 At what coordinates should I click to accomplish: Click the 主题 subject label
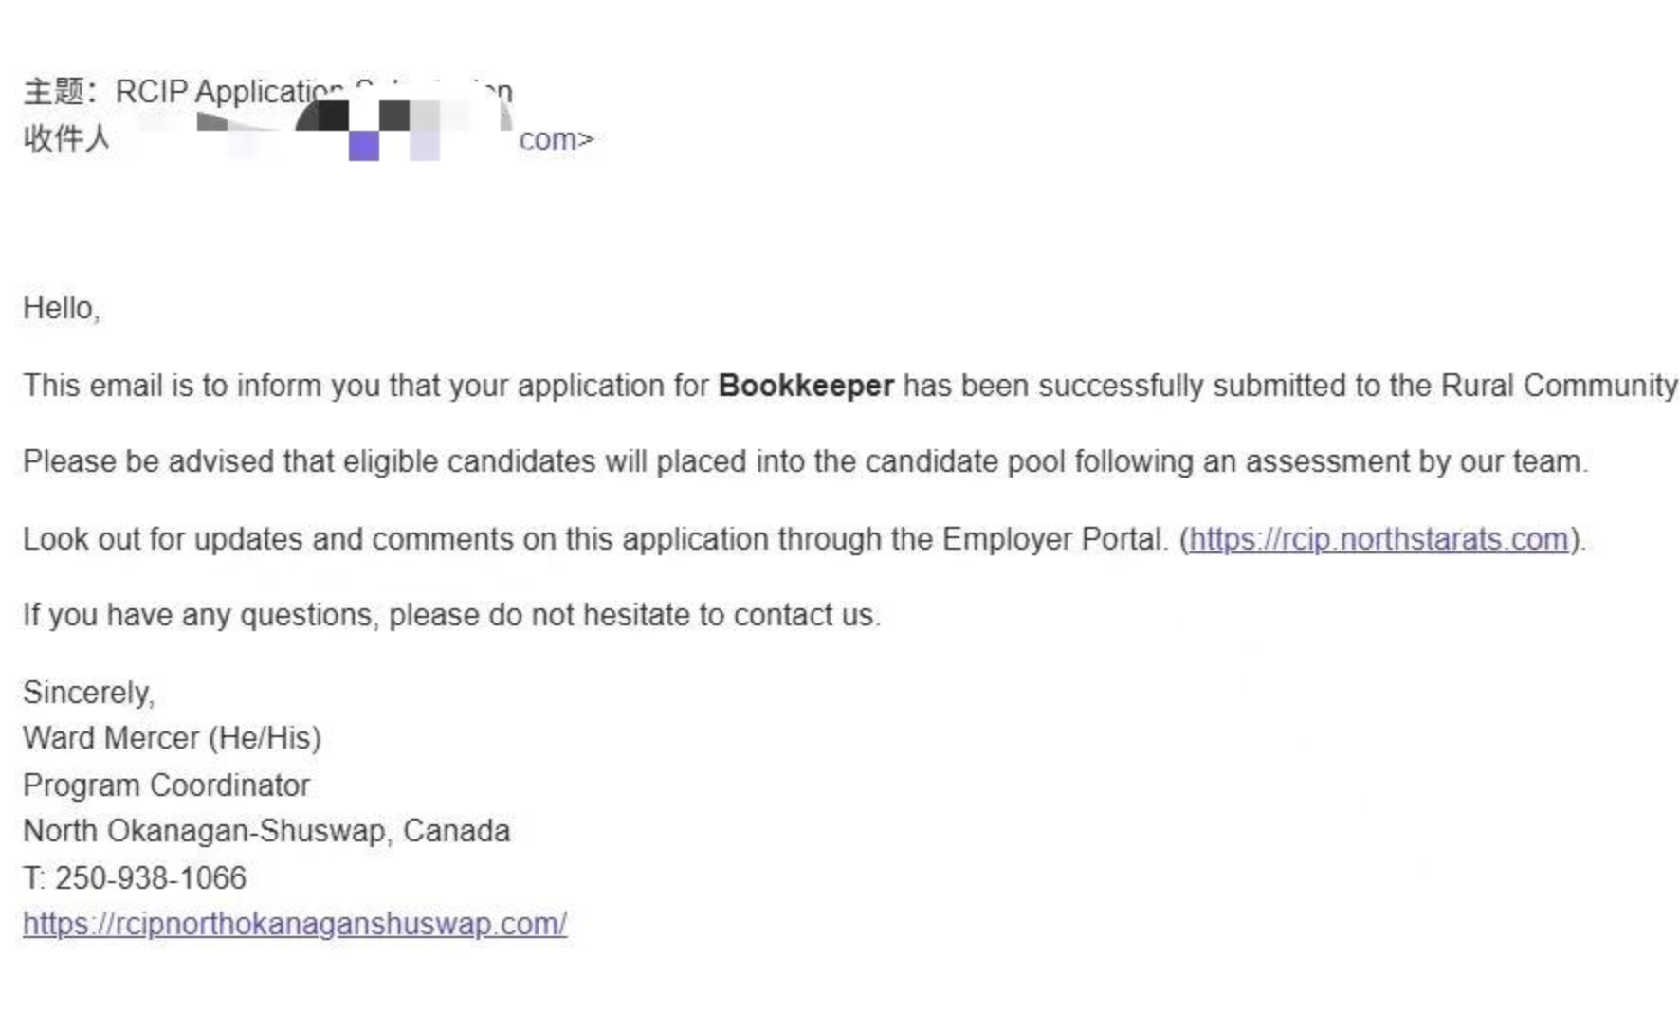click(54, 92)
